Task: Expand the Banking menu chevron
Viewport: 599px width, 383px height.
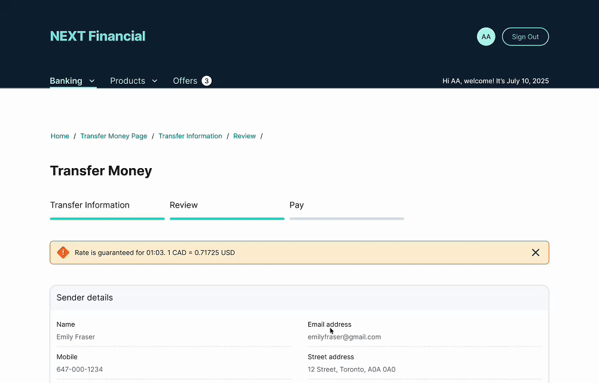Action: [x=92, y=81]
